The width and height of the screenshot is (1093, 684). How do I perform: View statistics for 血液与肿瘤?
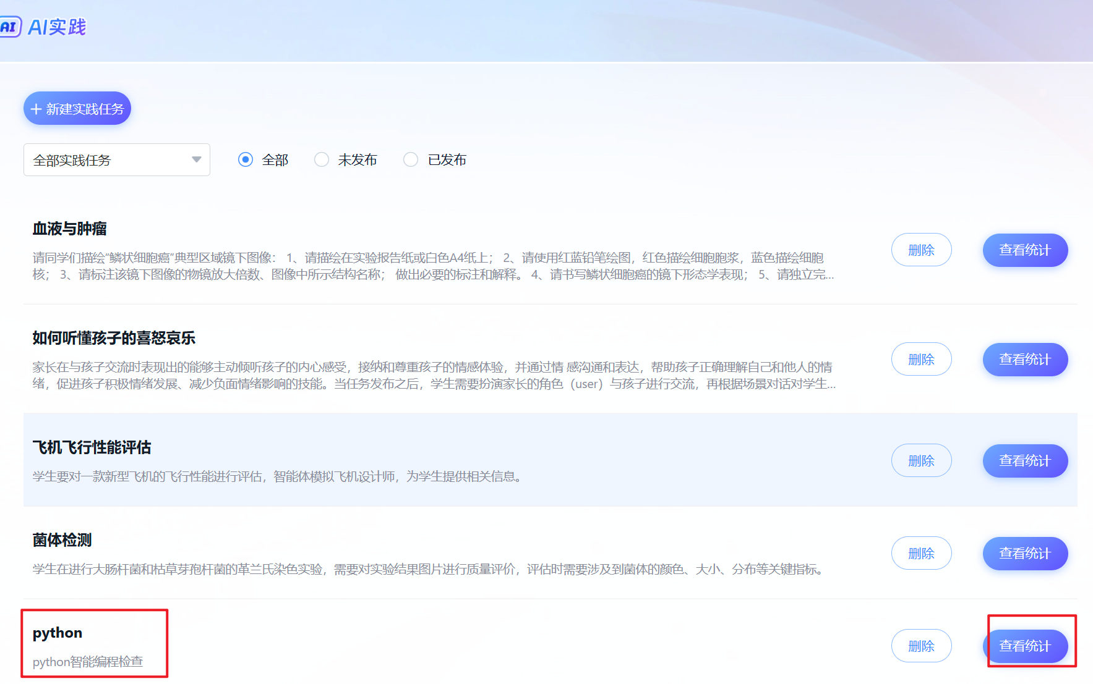coord(1025,250)
